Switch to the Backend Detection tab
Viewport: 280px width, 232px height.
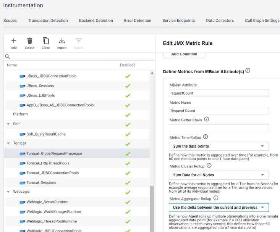96,21
